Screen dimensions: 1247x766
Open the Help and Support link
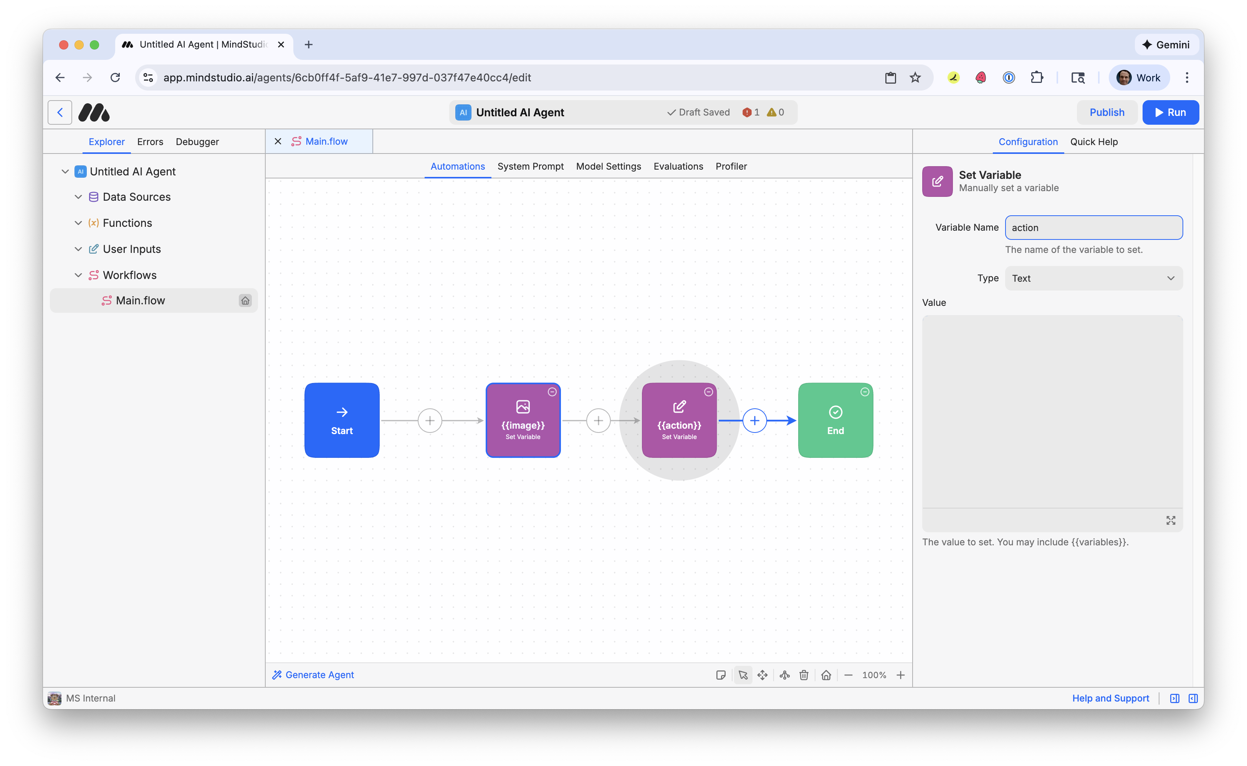click(1110, 698)
